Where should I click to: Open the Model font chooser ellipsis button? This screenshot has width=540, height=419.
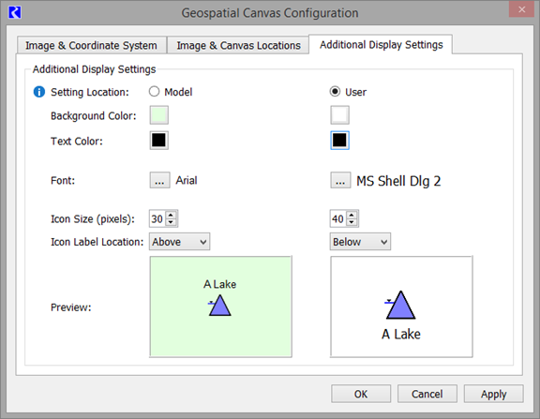159,180
